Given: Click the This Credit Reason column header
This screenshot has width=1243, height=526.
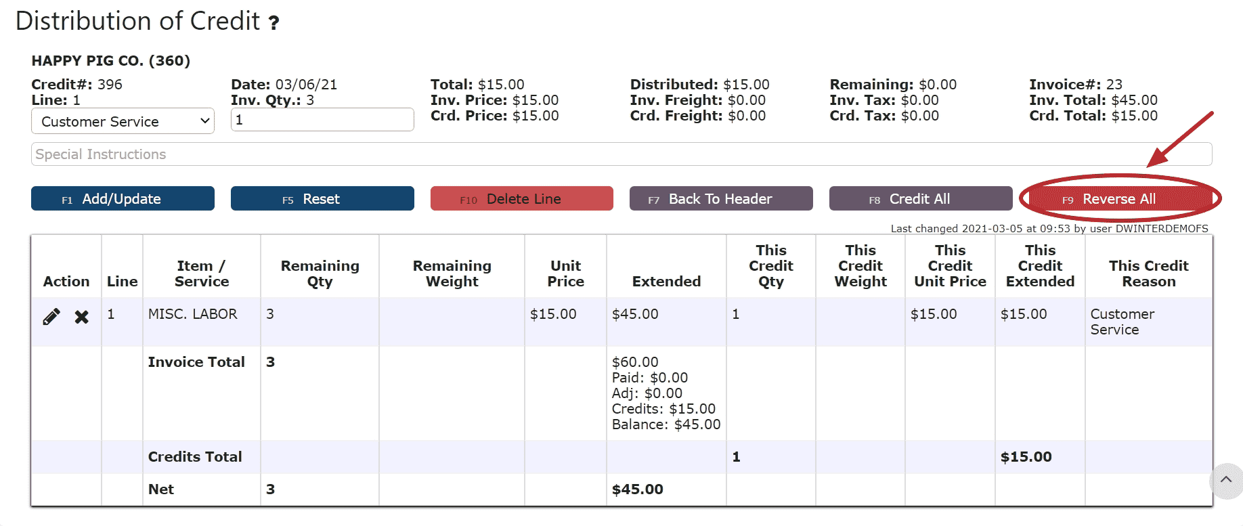Looking at the screenshot, I should pos(1148,273).
